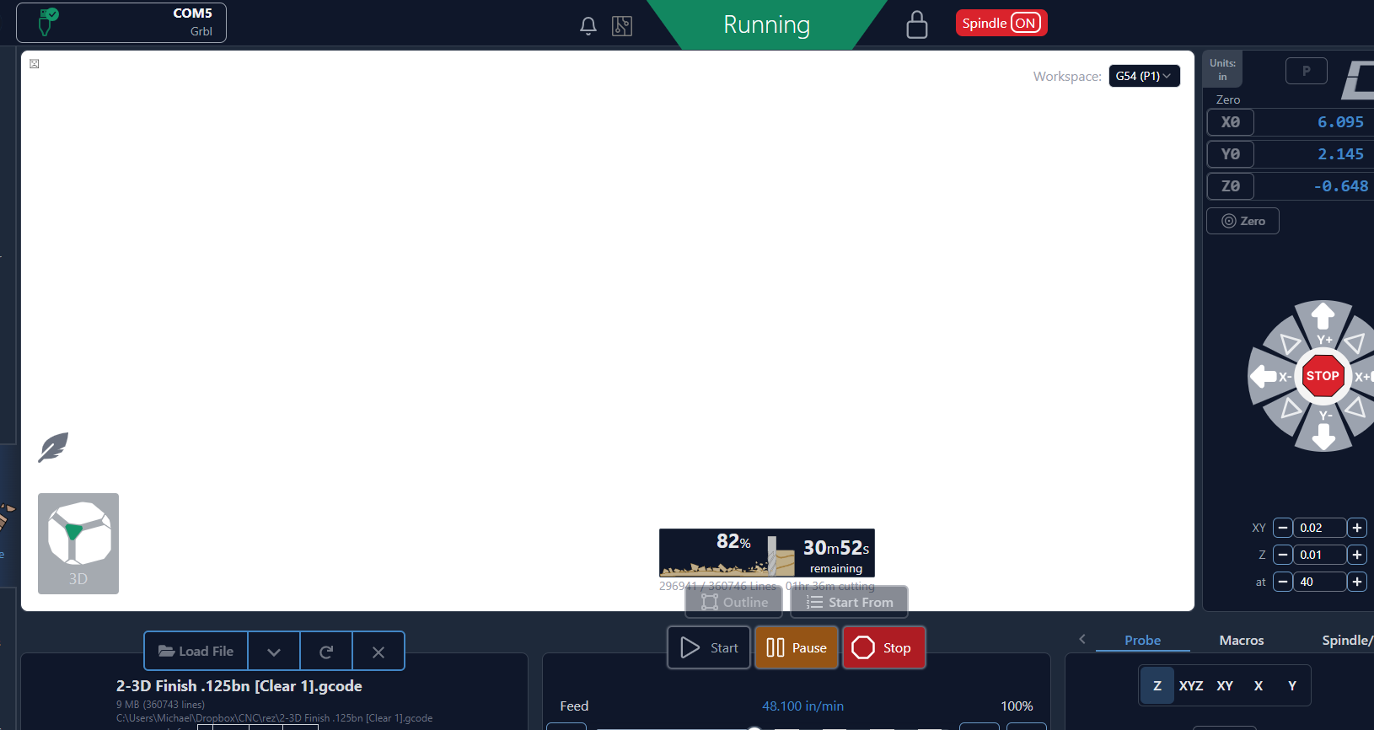Open the Probe tab
Screen dimensions: 1374x730
(1142, 641)
